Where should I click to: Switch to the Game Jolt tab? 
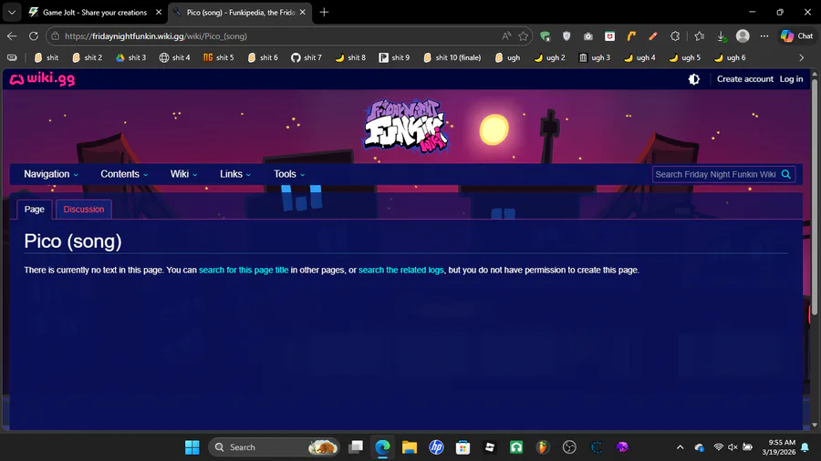94,12
